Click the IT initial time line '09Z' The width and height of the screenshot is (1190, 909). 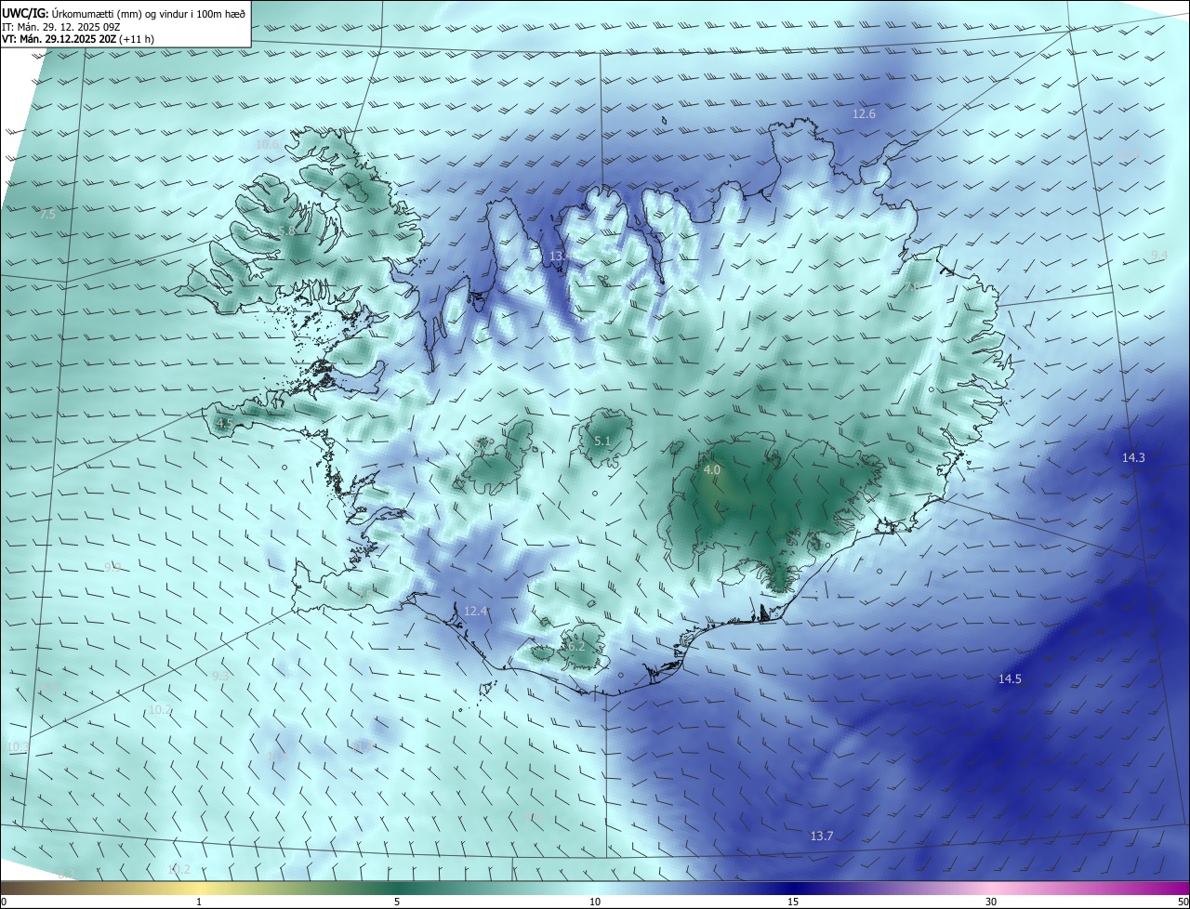point(112,27)
